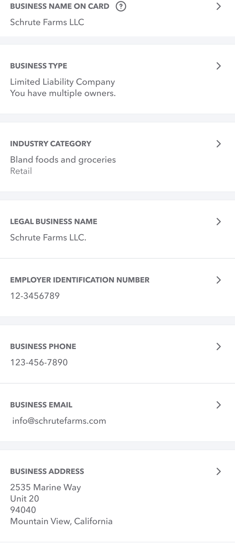The width and height of the screenshot is (235, 543).
Task: Select Limited Liability Company text
Action: coord(62,82)
